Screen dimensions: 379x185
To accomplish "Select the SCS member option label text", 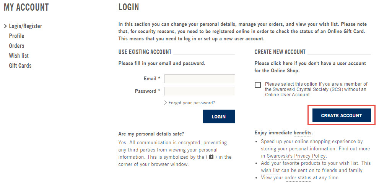I will pyautogui.click(x=316, y=89).
